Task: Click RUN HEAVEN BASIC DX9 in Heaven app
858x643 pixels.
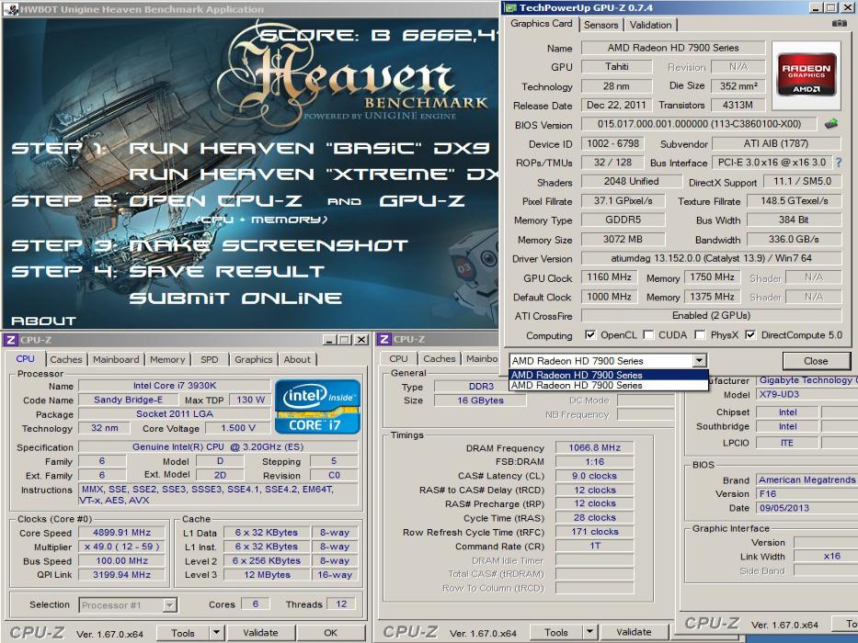Action: (x=309, y=148)
